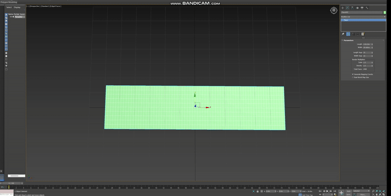The image size is (391, 196).
Task: Toggle Set Key mode button
Action: (348, 195)
